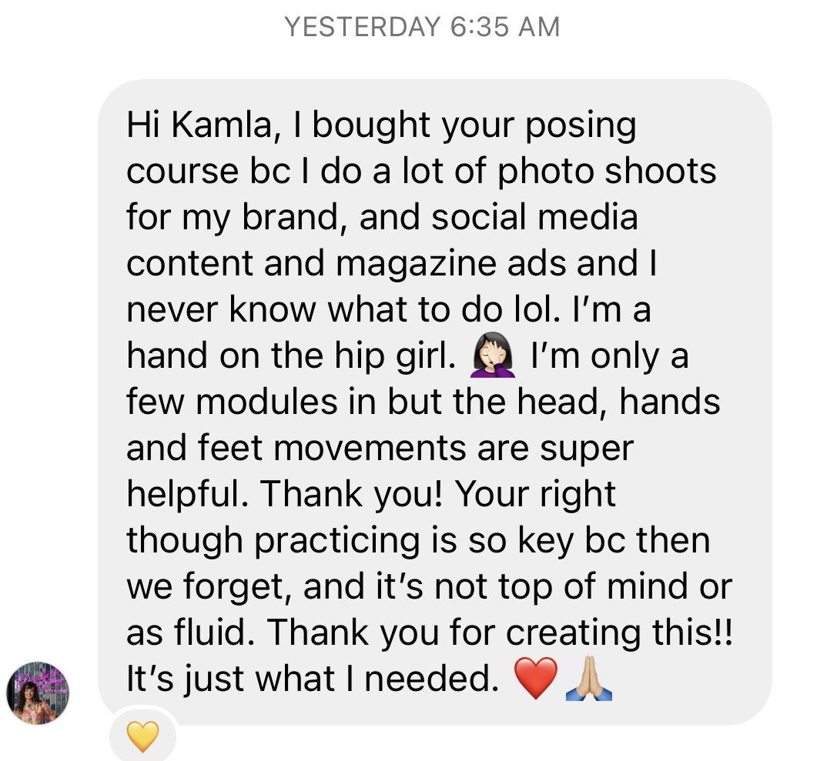The width and height of the screenshot is (837, 761).
Task: Click 'helpful. Thank you!' text
Action: coord(284,494)
